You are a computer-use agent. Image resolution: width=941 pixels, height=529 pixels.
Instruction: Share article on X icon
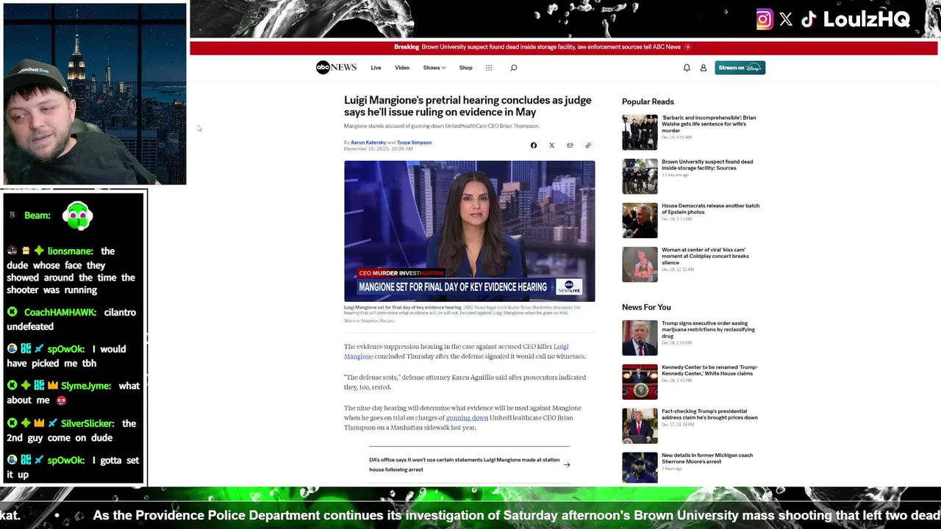552,145
